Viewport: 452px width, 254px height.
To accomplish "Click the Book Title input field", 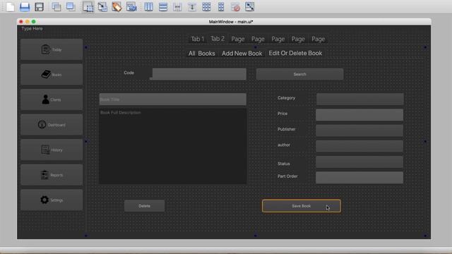I will point(172,99).
